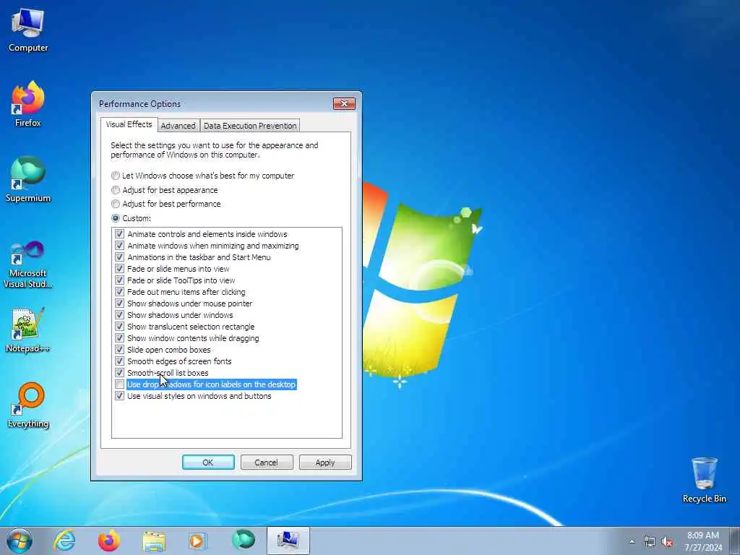The width and height of the screenshot is (740, 555).
Task: Uncheck Slide open combo boxes
Action: tap(119, 350)
